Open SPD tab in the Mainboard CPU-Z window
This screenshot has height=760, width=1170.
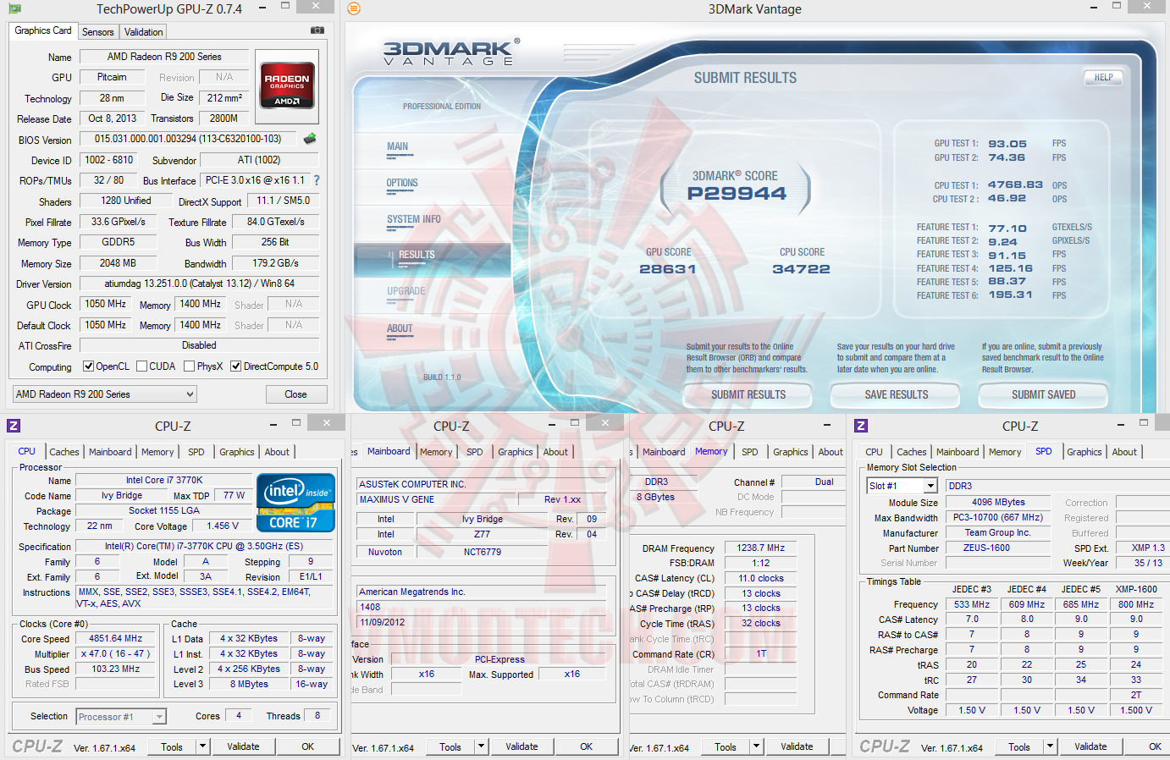point(475,452)
